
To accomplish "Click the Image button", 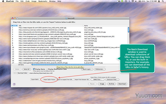I will [x=102, y=84].
